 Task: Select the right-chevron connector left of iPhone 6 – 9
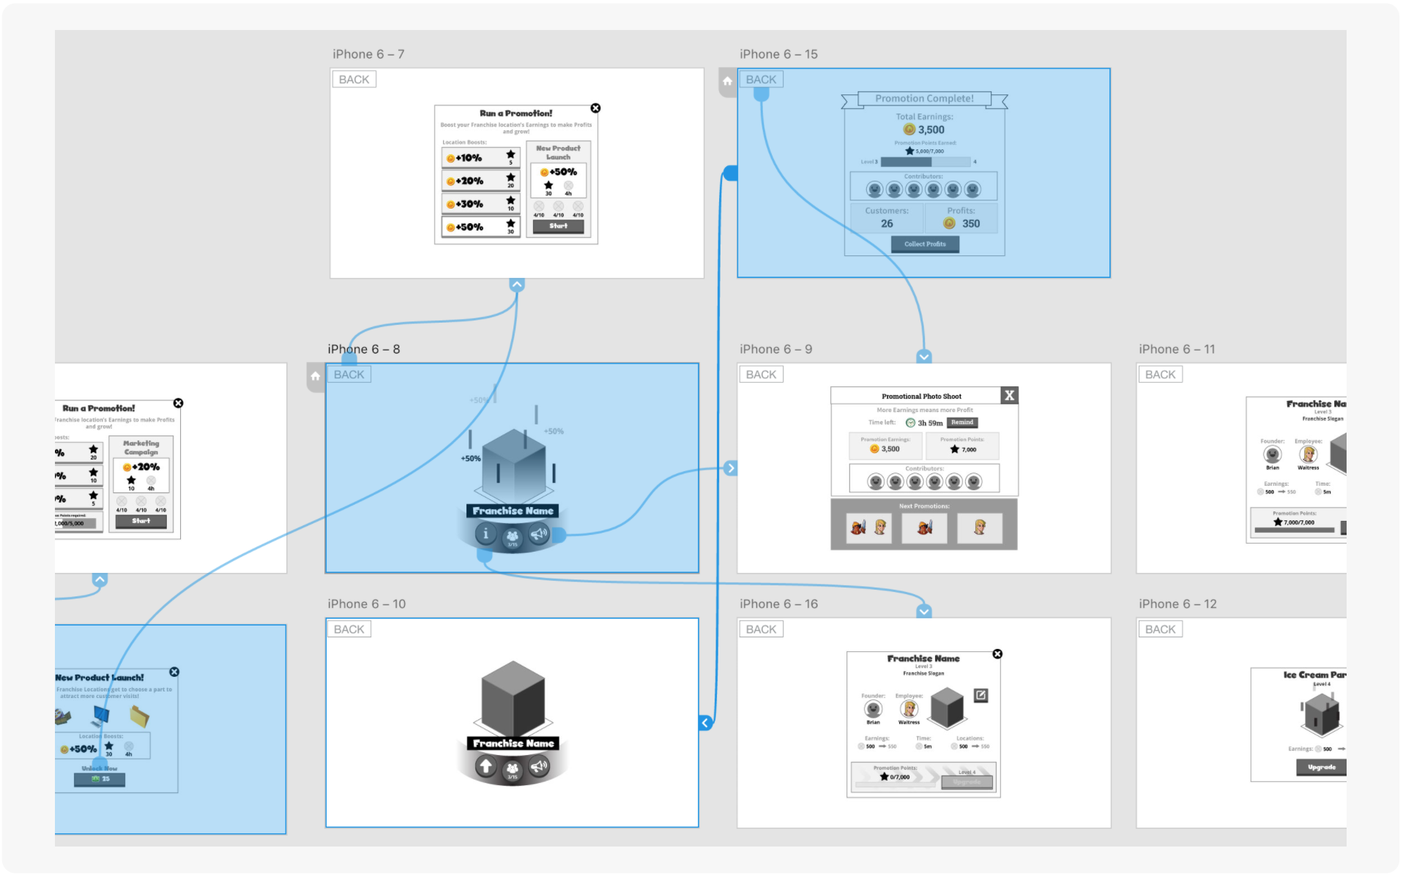(x=730, y=468)
